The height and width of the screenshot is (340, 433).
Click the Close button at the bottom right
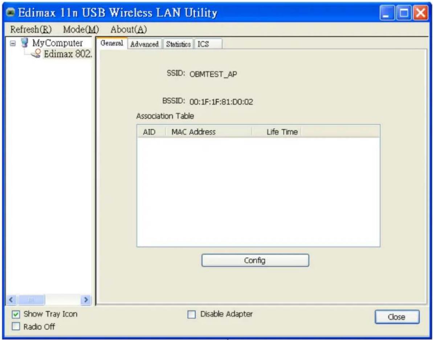tap(397, 317)
